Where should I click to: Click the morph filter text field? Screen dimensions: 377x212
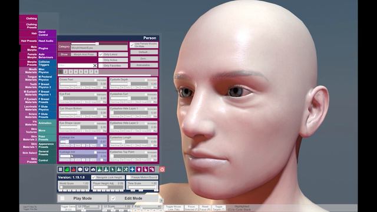tap(75, 65)
